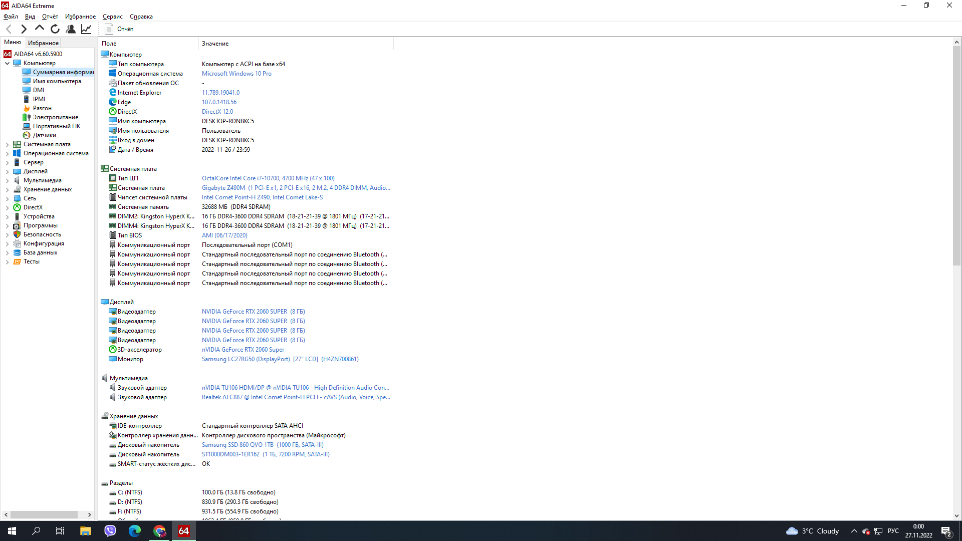962x541 pixels.
Task: Refresh the page with the circular arrow icon
Action: [x=55, y=29]
